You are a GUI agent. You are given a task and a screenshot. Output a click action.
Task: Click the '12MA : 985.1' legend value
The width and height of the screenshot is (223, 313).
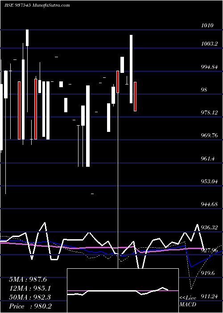tap(30, 288)
